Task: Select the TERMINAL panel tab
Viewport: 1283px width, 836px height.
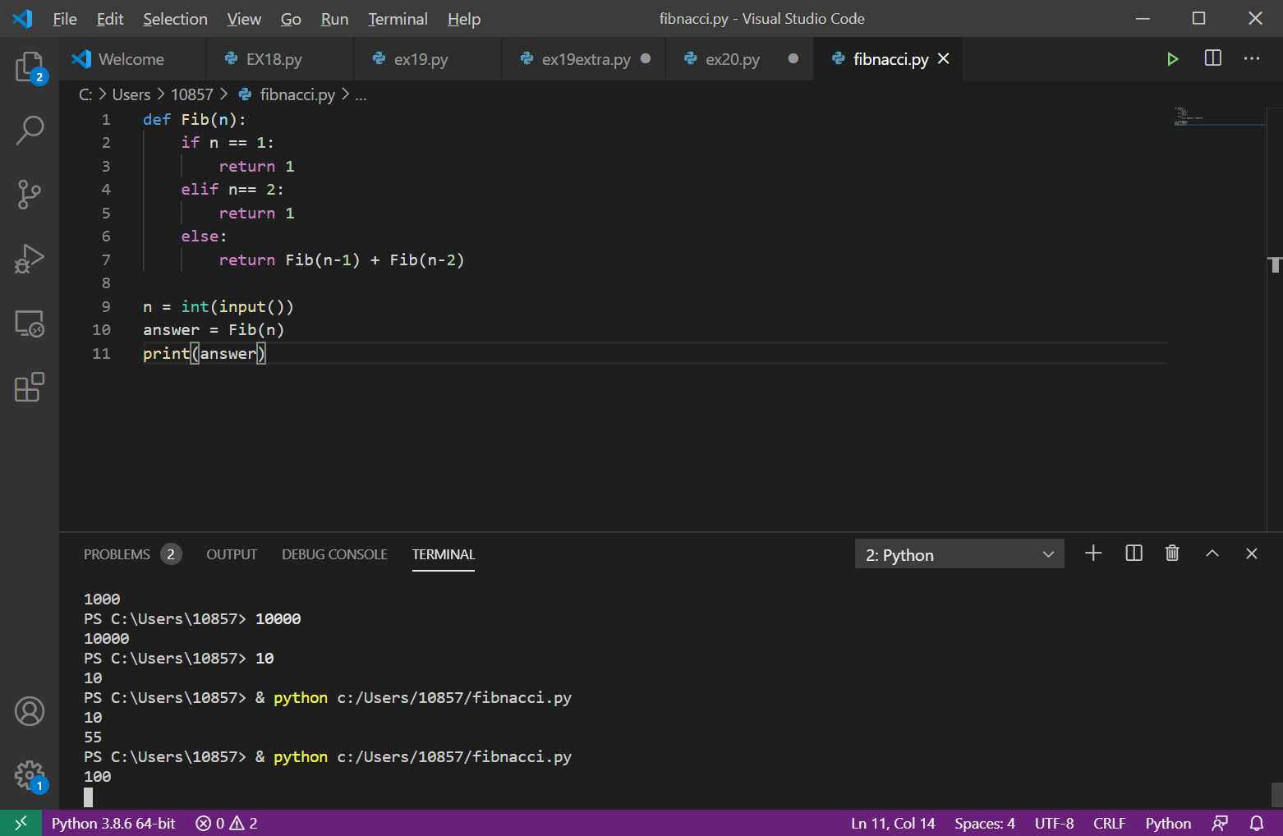Action: click(444, 554)
